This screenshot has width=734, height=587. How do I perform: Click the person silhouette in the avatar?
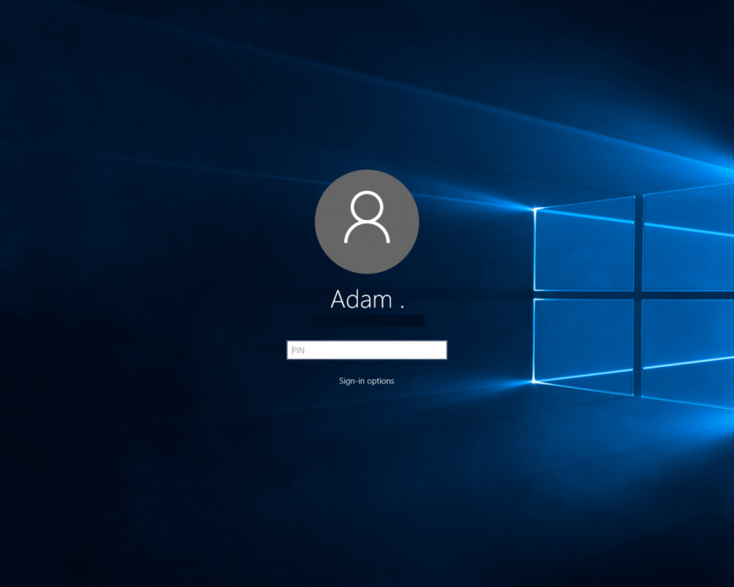(x=367, y=218)
